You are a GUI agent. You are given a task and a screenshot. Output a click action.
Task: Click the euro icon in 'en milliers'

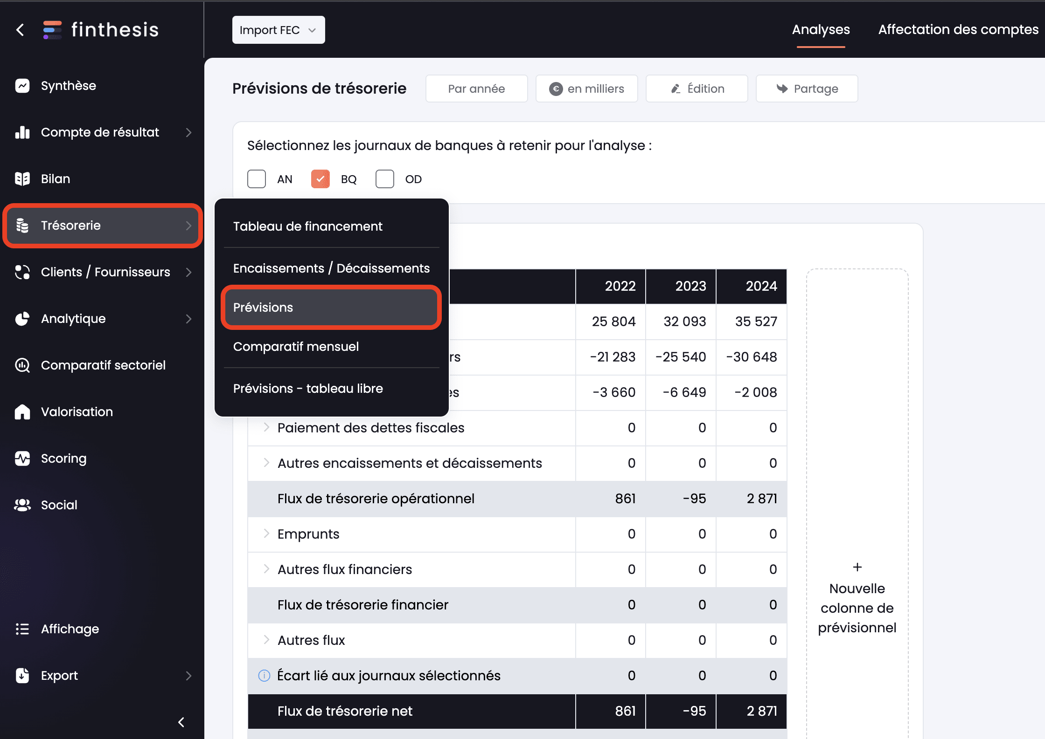coord(556,89)
